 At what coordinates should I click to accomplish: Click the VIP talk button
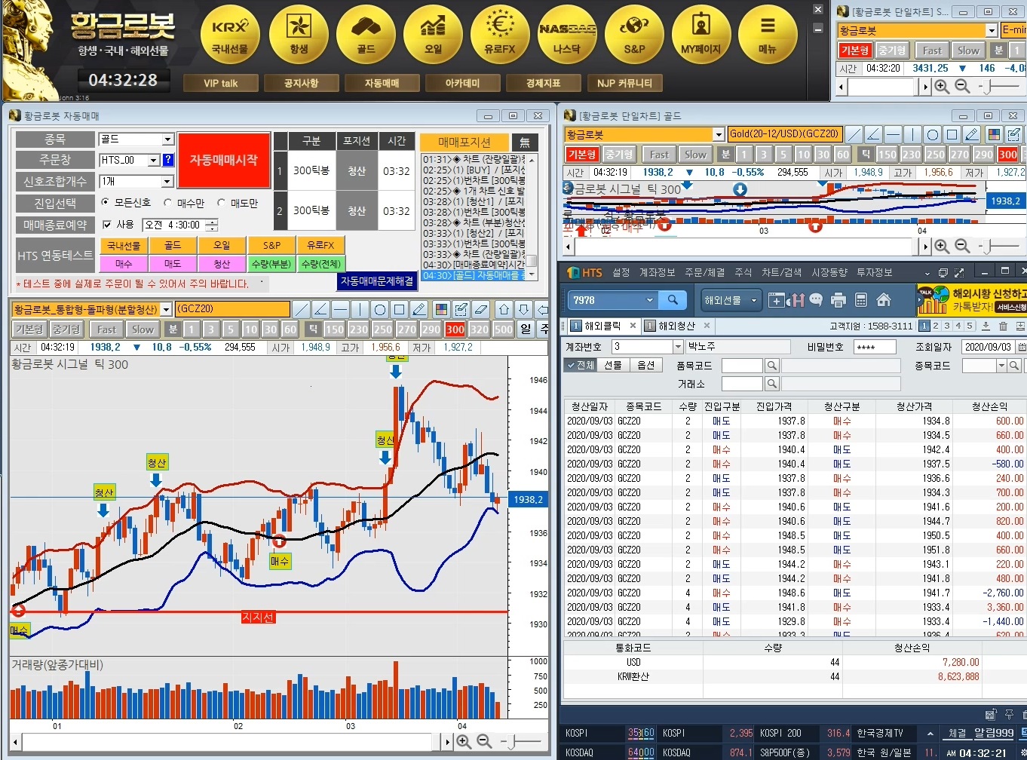coord(221,83)
